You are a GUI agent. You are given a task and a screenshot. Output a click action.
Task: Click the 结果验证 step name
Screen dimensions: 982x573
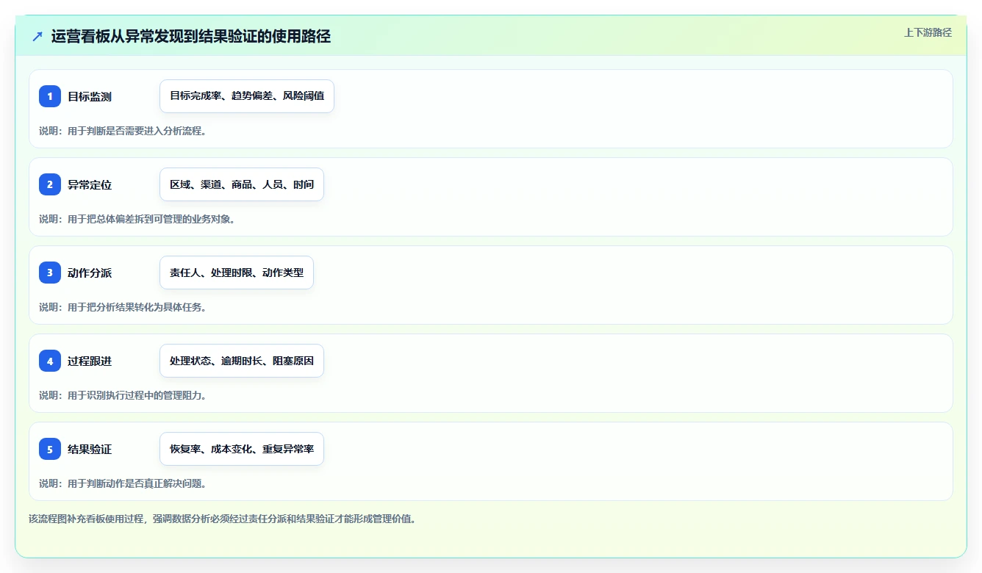(x=90, y=449)
